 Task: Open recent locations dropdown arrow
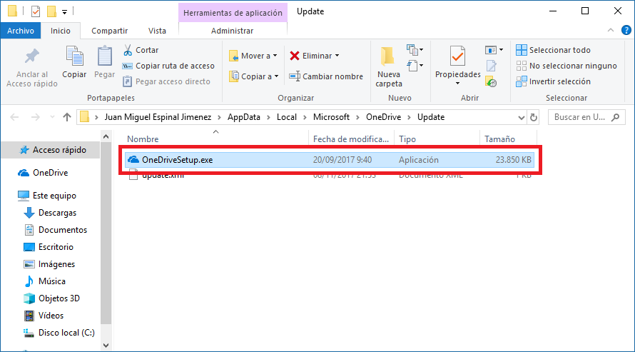coord(52,117)
